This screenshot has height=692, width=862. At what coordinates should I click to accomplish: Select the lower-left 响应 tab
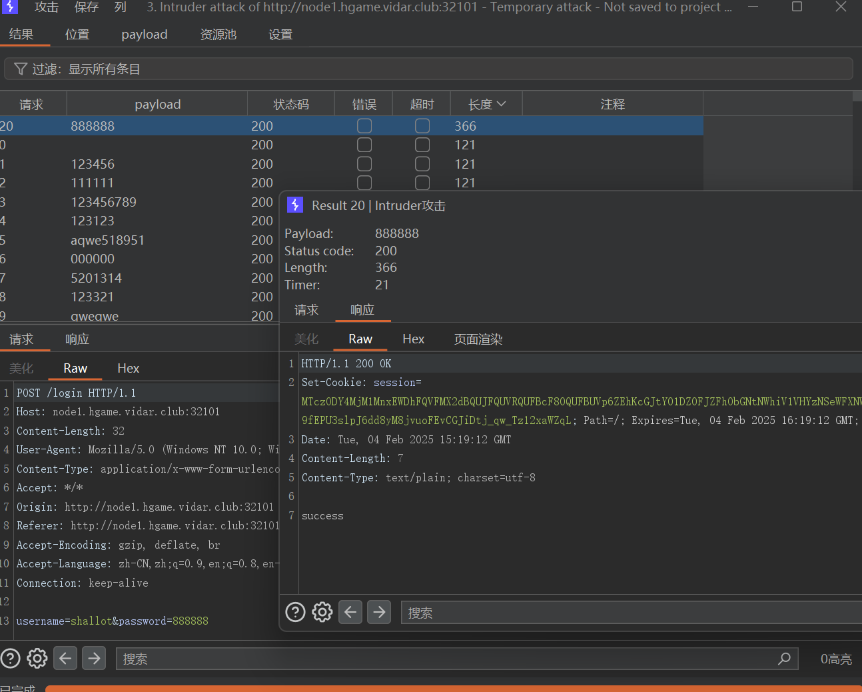click(x=77, y=339)
